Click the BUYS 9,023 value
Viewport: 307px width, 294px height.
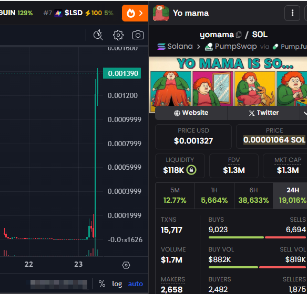click(x=218, y=230)
